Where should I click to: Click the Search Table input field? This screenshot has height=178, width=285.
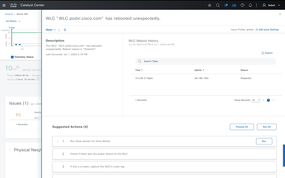point(206,61)
